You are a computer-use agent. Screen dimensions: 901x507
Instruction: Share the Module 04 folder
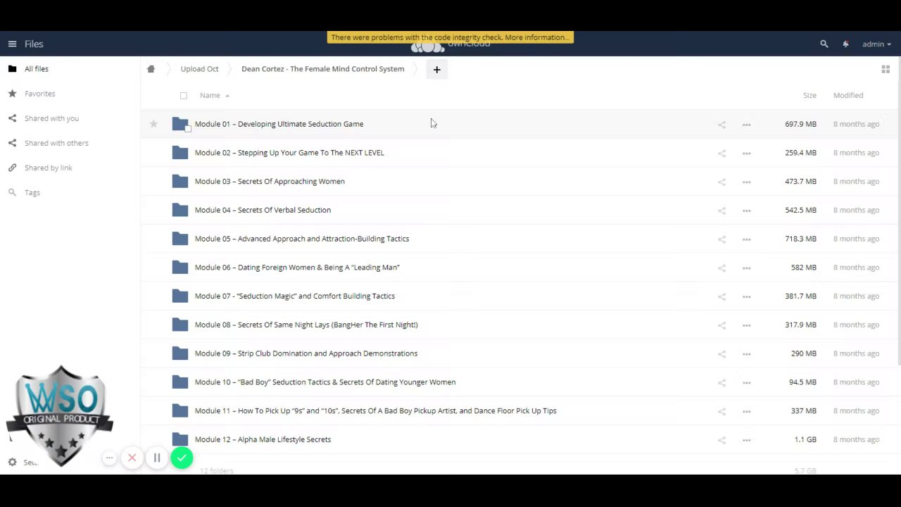pyautogui.click(x=722, y=211)
